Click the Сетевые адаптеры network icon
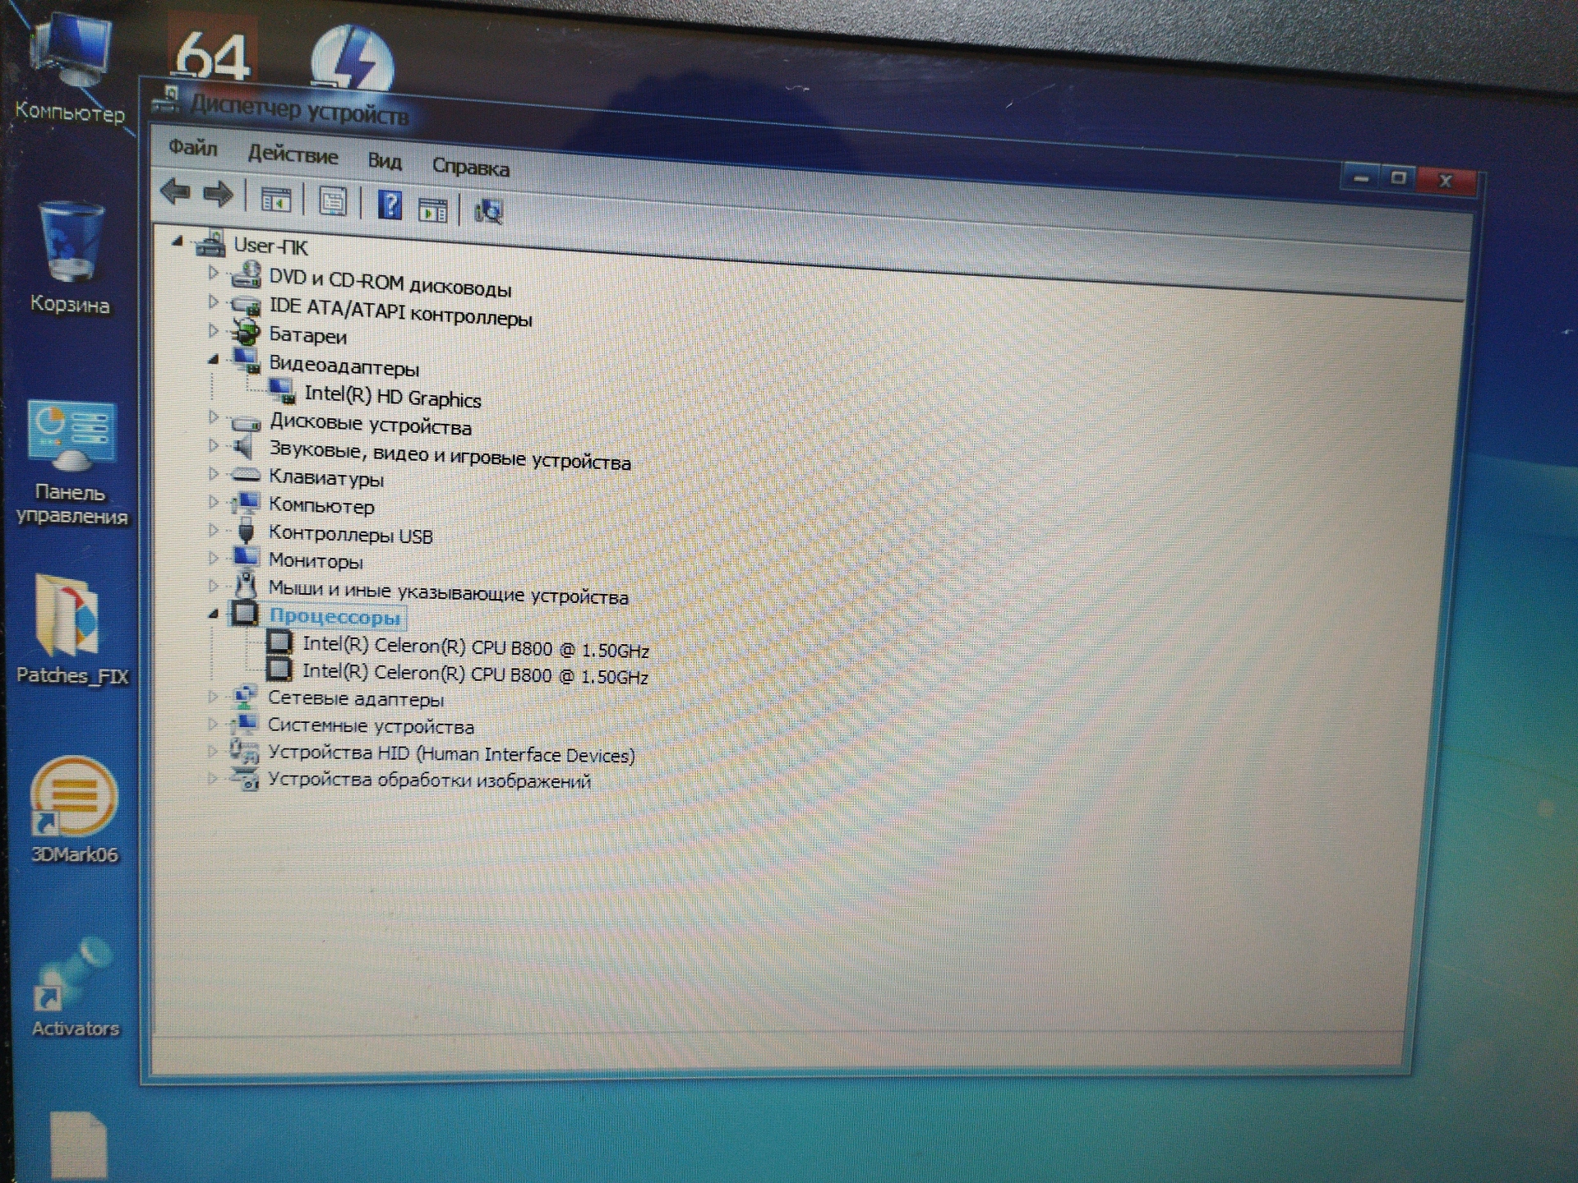This screenshot has width=1578, height=1183. pos(244,697)
